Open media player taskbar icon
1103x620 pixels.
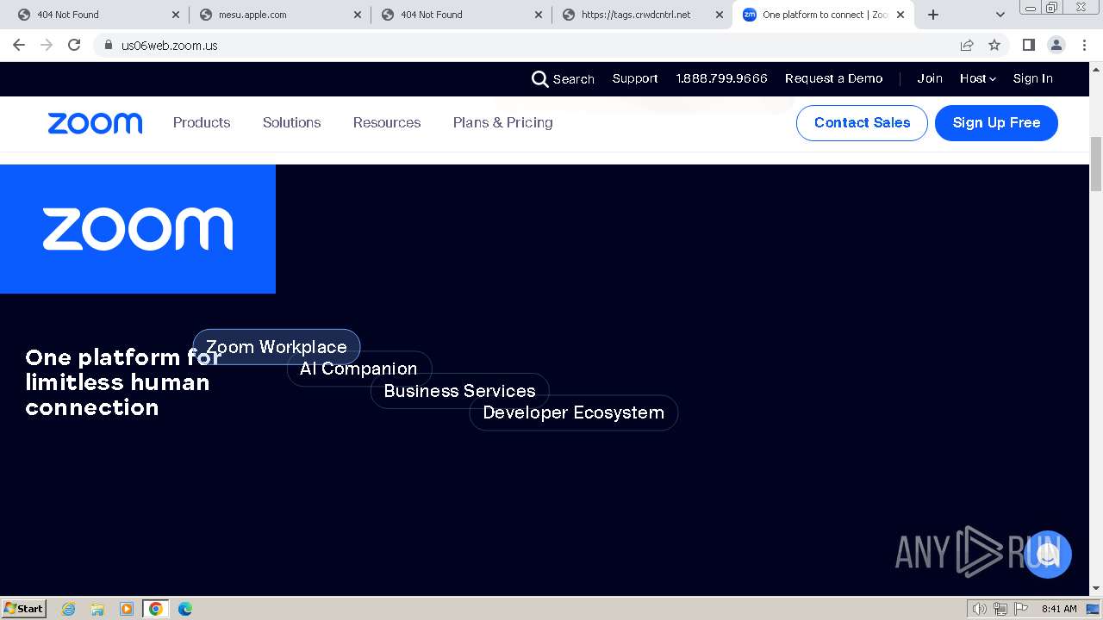click(127, 609)
